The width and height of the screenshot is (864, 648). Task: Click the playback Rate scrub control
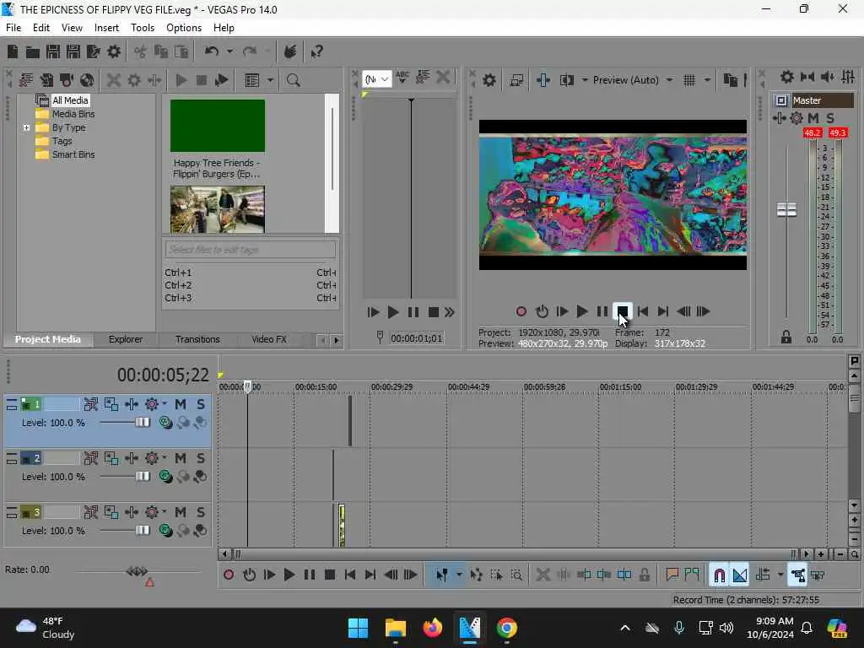pos(137,571)
